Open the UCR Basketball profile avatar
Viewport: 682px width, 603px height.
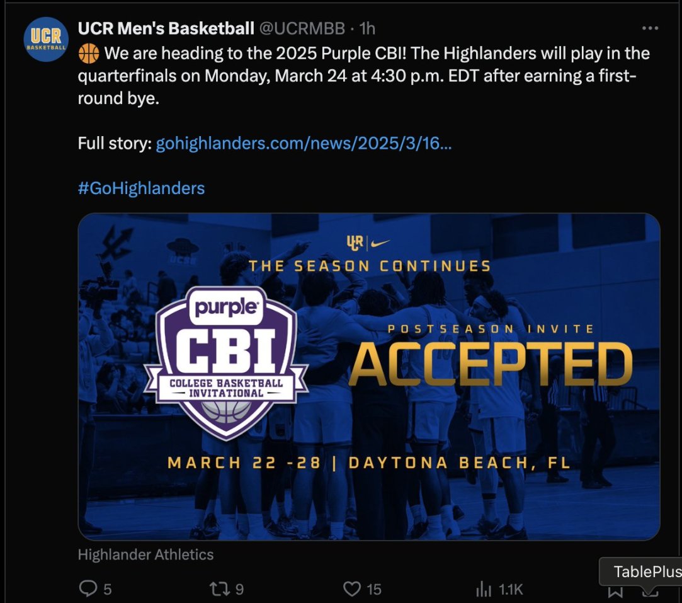click(x=46, y=39)
